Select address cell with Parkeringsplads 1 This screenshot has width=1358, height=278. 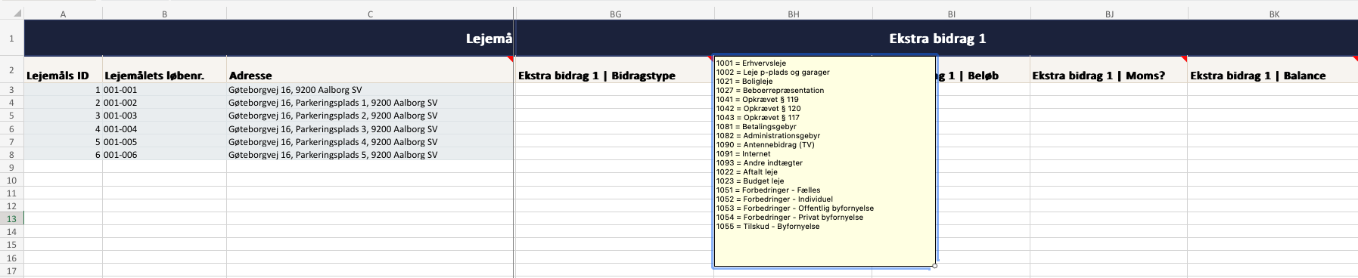pos(370,103)
